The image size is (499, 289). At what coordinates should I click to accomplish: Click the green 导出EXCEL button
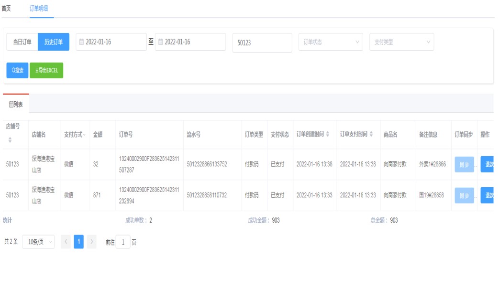point(46,70)
